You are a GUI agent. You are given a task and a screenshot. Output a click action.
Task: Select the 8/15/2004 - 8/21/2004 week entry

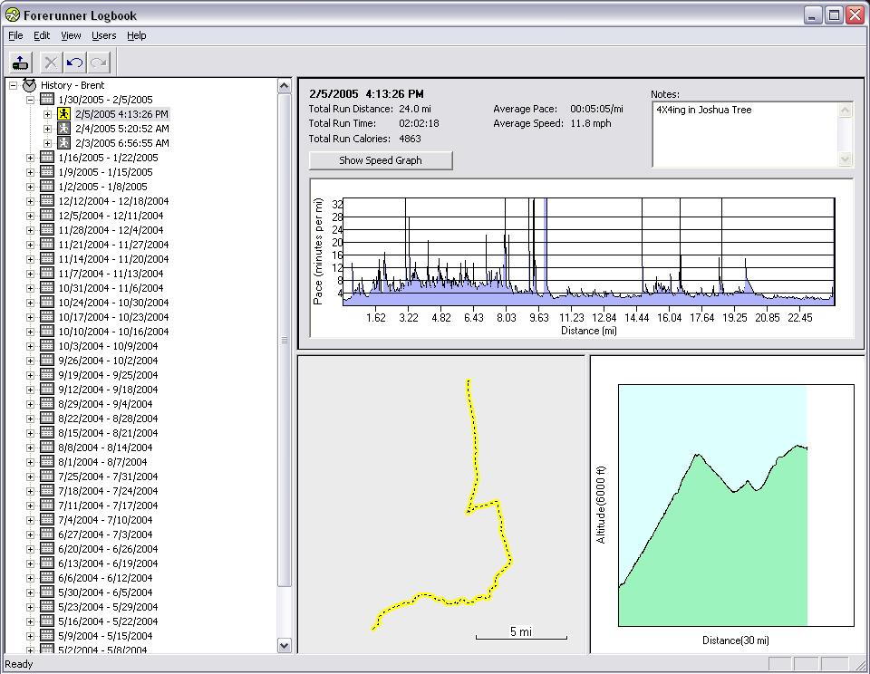(x=108, y=433)
